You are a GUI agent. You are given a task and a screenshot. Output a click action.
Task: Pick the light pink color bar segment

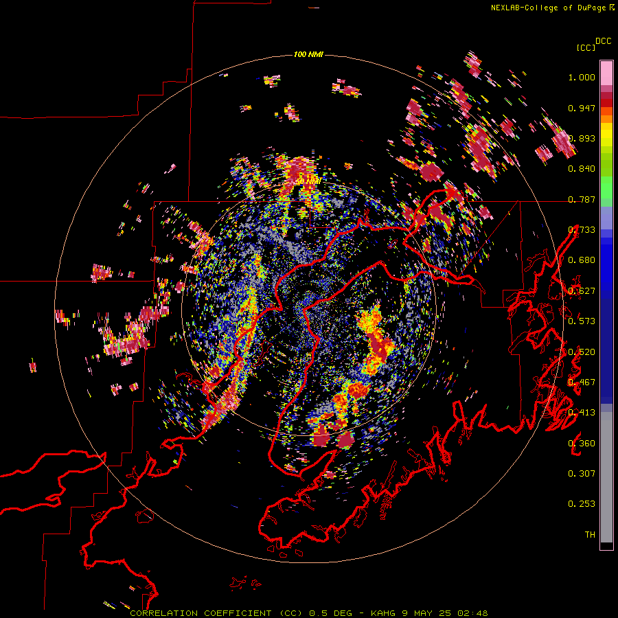606,73
